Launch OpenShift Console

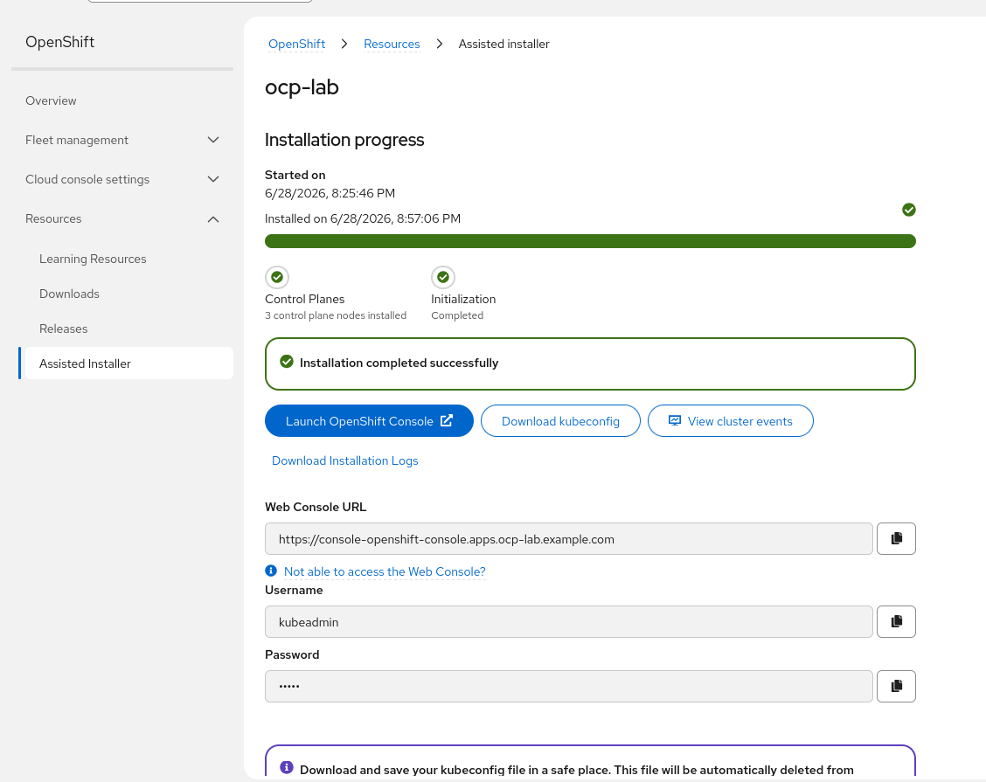[369, 421]
